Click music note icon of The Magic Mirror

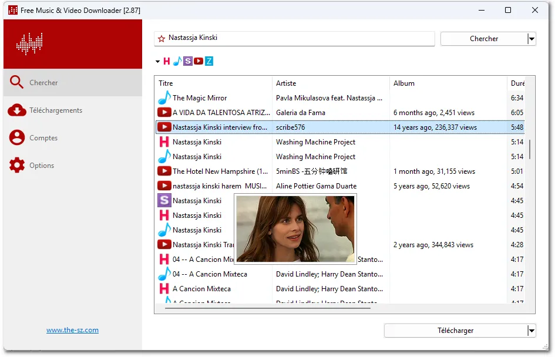pos(164,97)
